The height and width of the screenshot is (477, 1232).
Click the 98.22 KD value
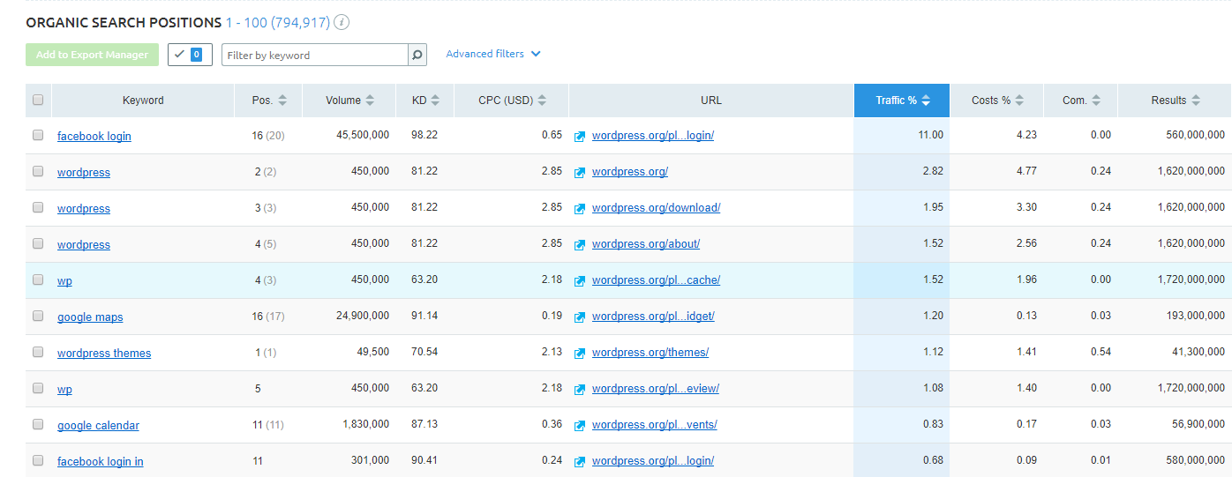pyautogui.click(x=424, y=136)
